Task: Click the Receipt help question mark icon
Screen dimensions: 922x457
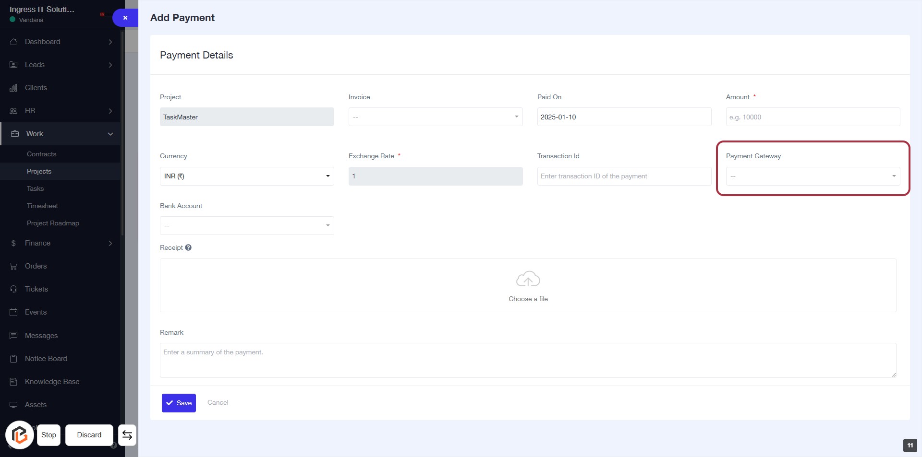Action: click(x=188, y=247)
